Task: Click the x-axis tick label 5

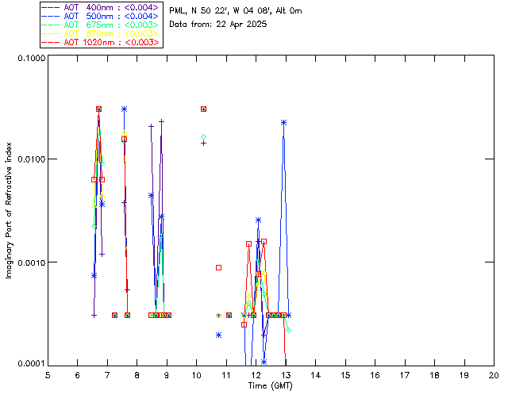Action: pos(48,375)
